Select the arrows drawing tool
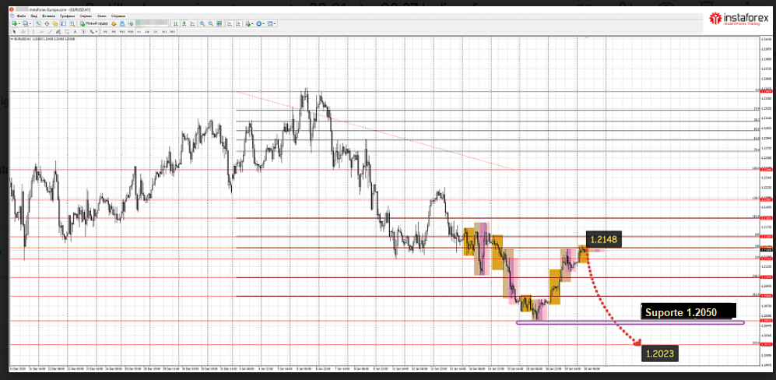This screenshot has width=776, height=380. click(x=91, y=32)
